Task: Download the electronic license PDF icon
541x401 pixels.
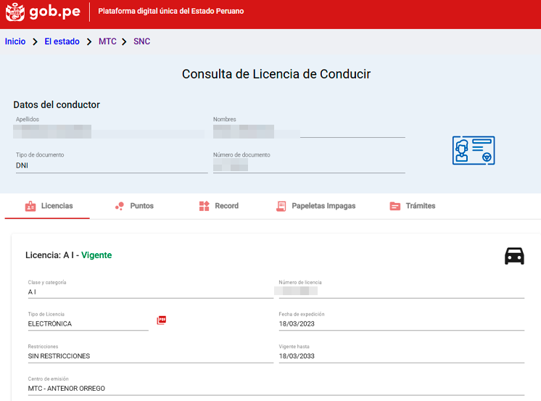Action: click(x=162, y=321)
